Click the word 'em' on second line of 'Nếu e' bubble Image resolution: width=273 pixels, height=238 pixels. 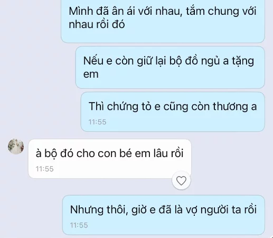coord(91,74)
